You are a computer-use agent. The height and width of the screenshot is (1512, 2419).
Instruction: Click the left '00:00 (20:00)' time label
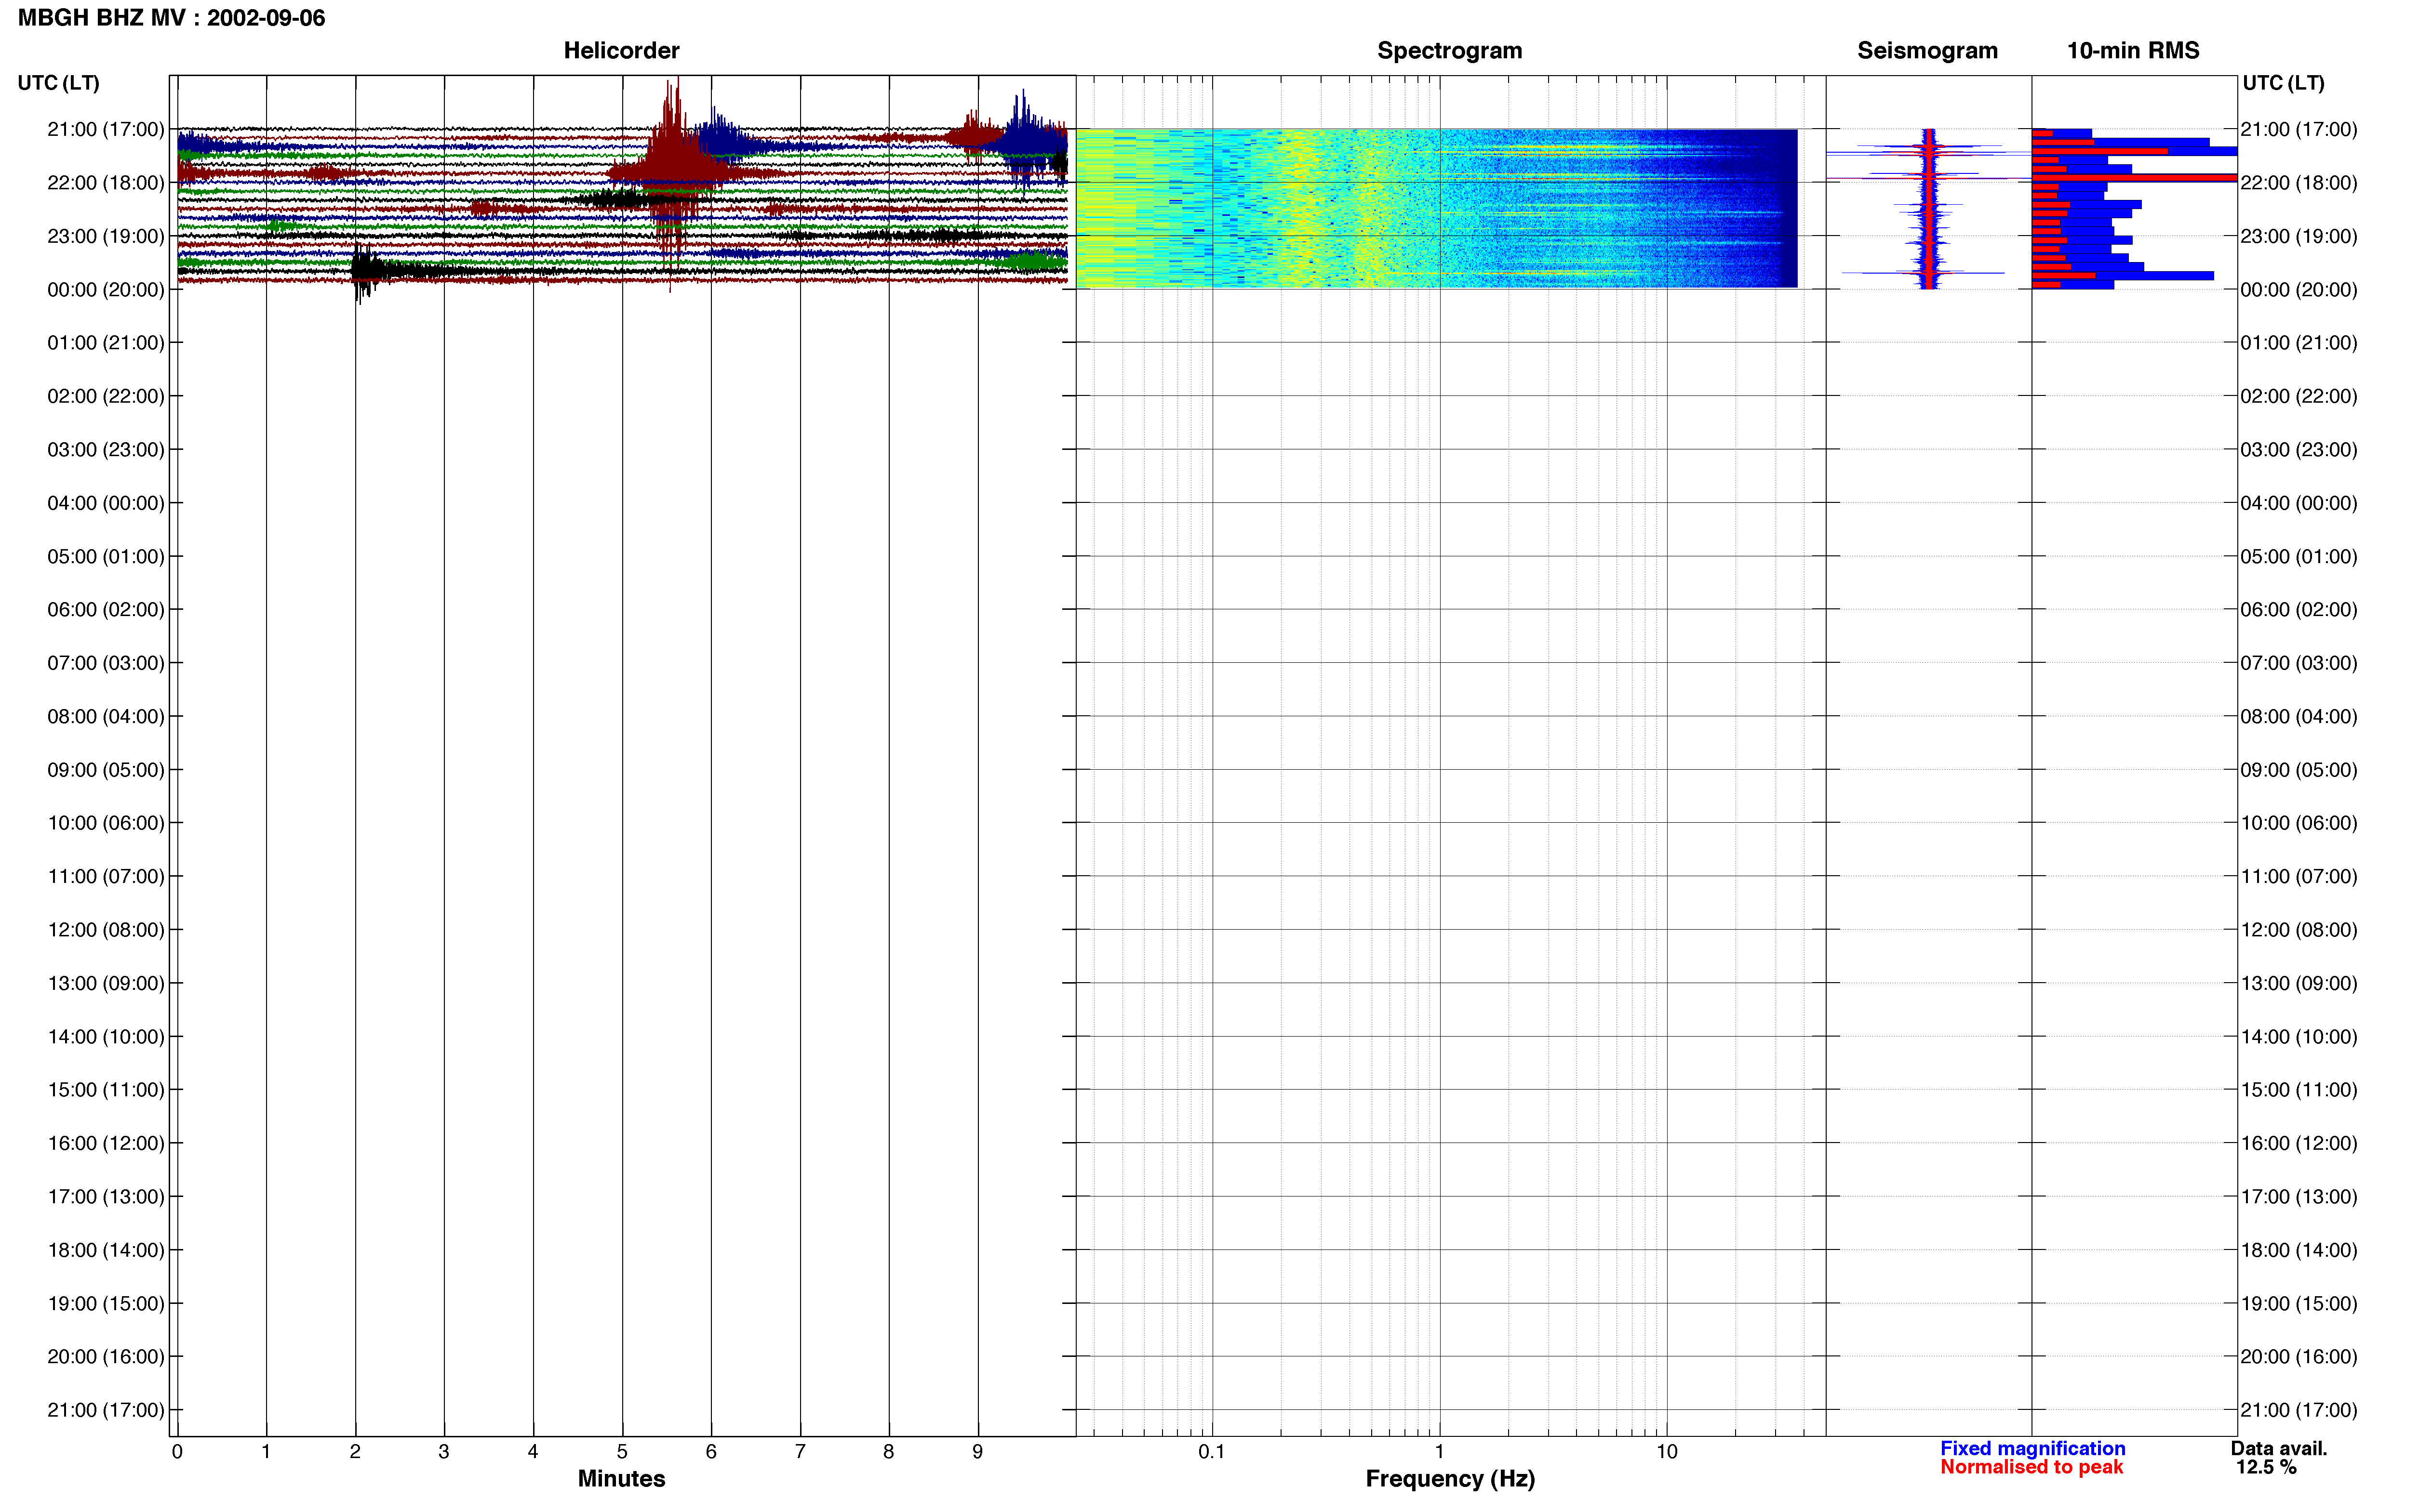(x=105, y=290)
